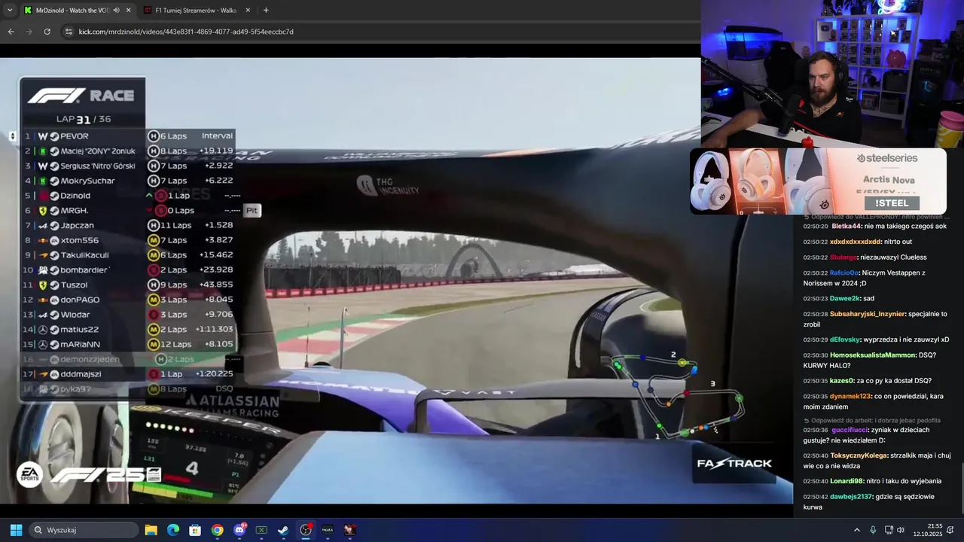Open chat user Lonardi98's profile
Image resolution: width=964 pixels, height=542 pixels.
point(847,481)
